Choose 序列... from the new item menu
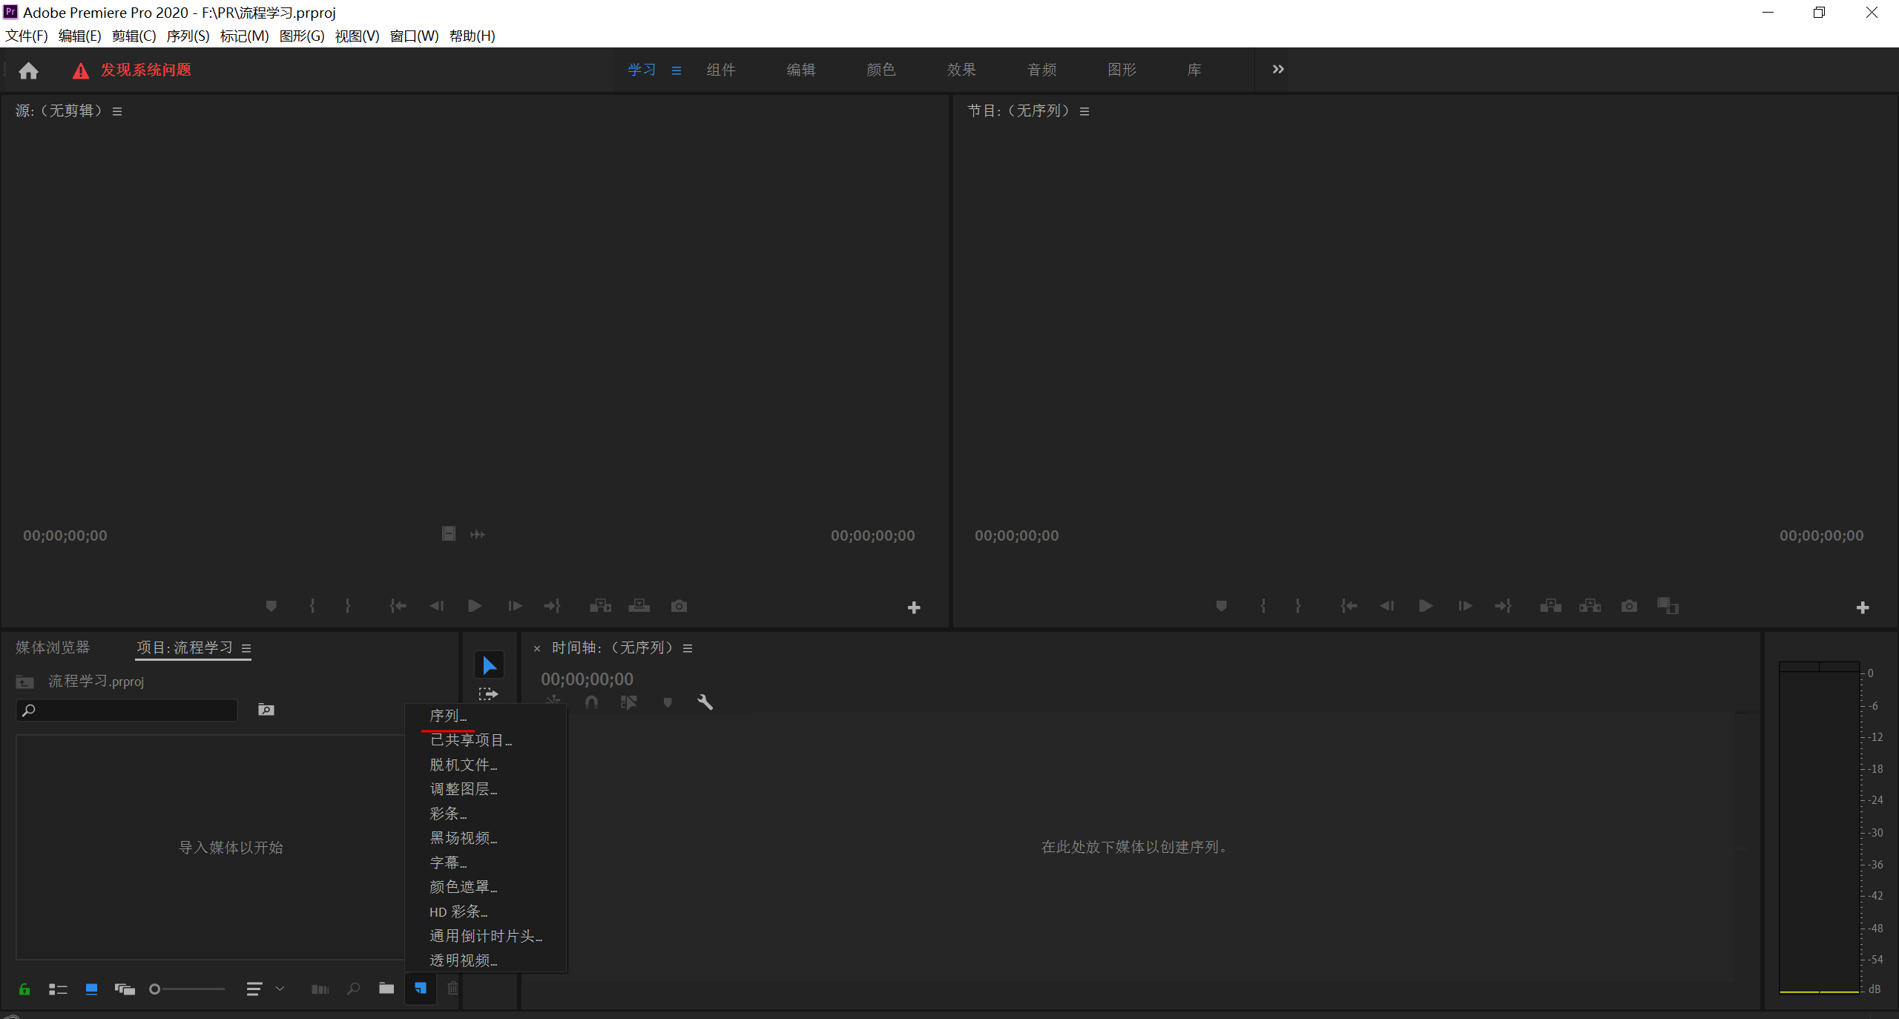Image resolution: width=1899 pixels, height=1019 pixels. [485, 716]
